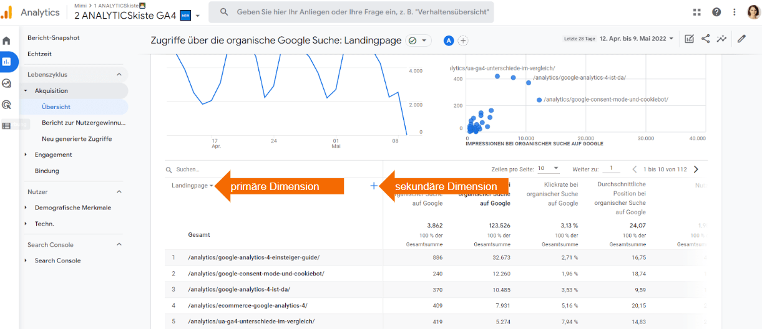
Task: Open Echtzeit report
Action: tap(39, 54)
